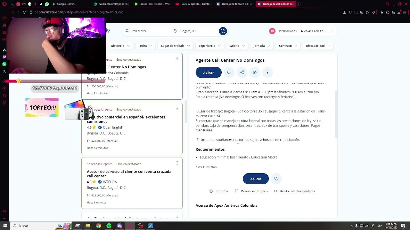Screen dimensions: 410x230
Task: Click top Aplicar button in job detail
Action: (x=209, y=73)
